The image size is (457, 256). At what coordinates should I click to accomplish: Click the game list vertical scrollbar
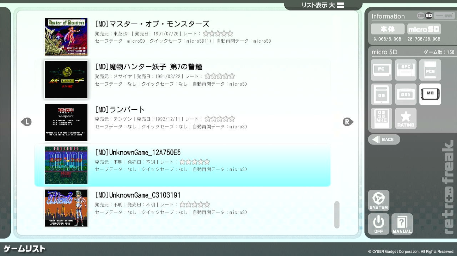click(x=337, y=215)
